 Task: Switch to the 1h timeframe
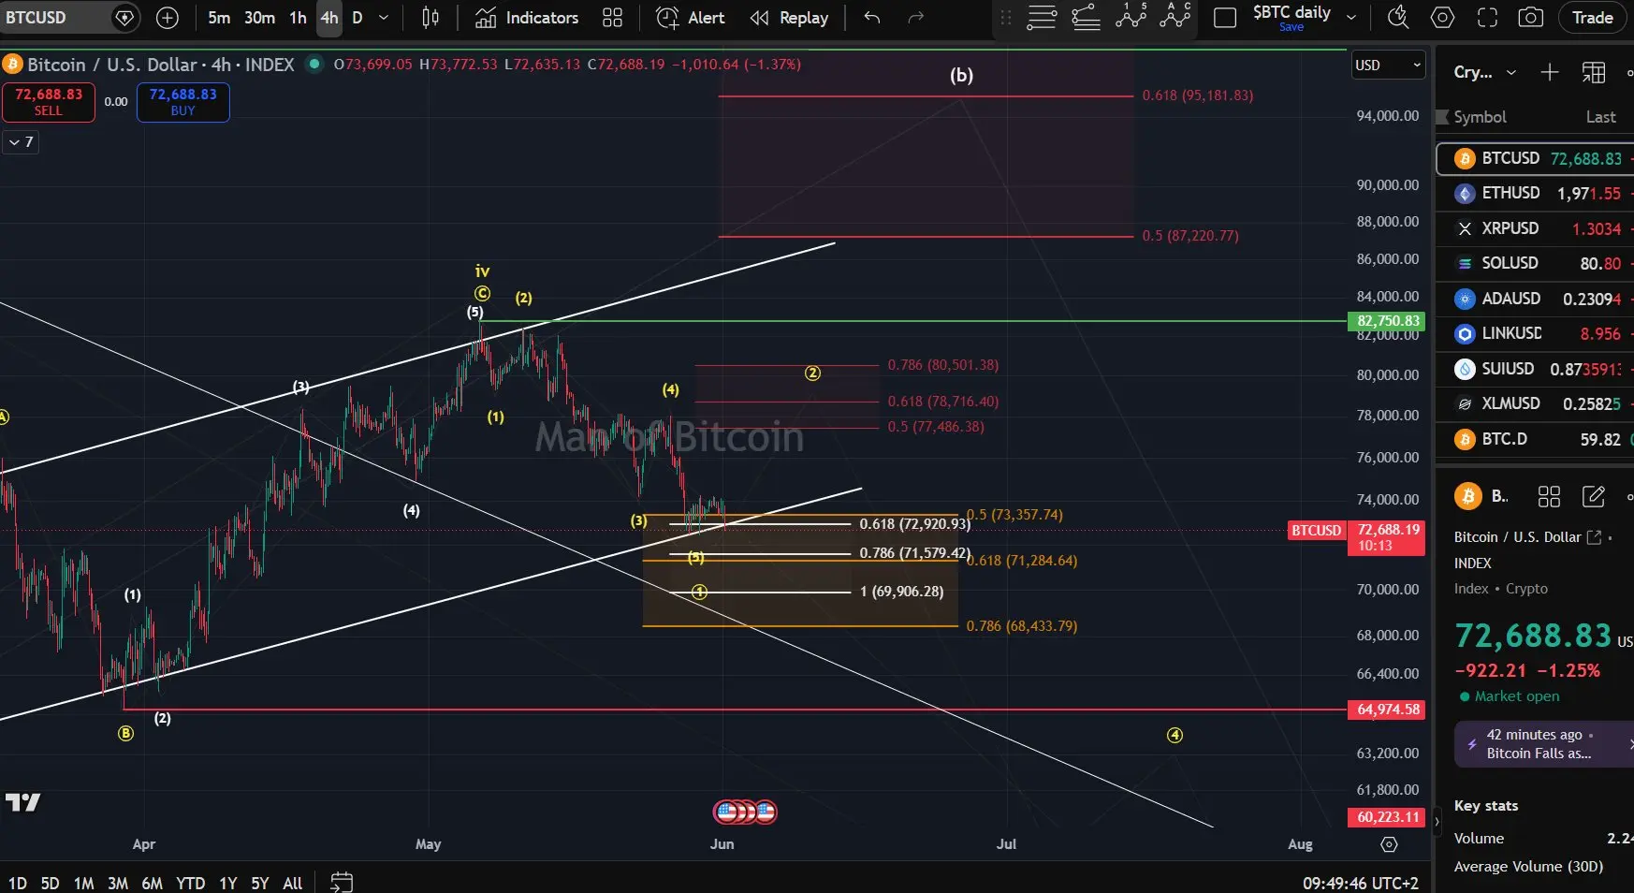pos(298,18)
